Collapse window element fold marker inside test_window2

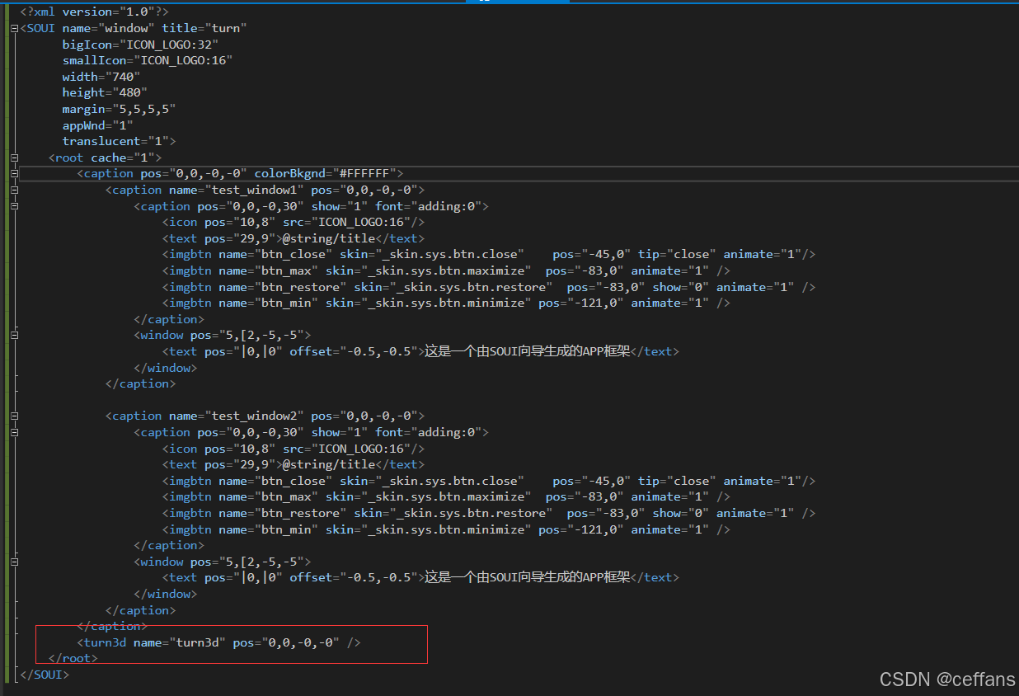pos(15,562)
